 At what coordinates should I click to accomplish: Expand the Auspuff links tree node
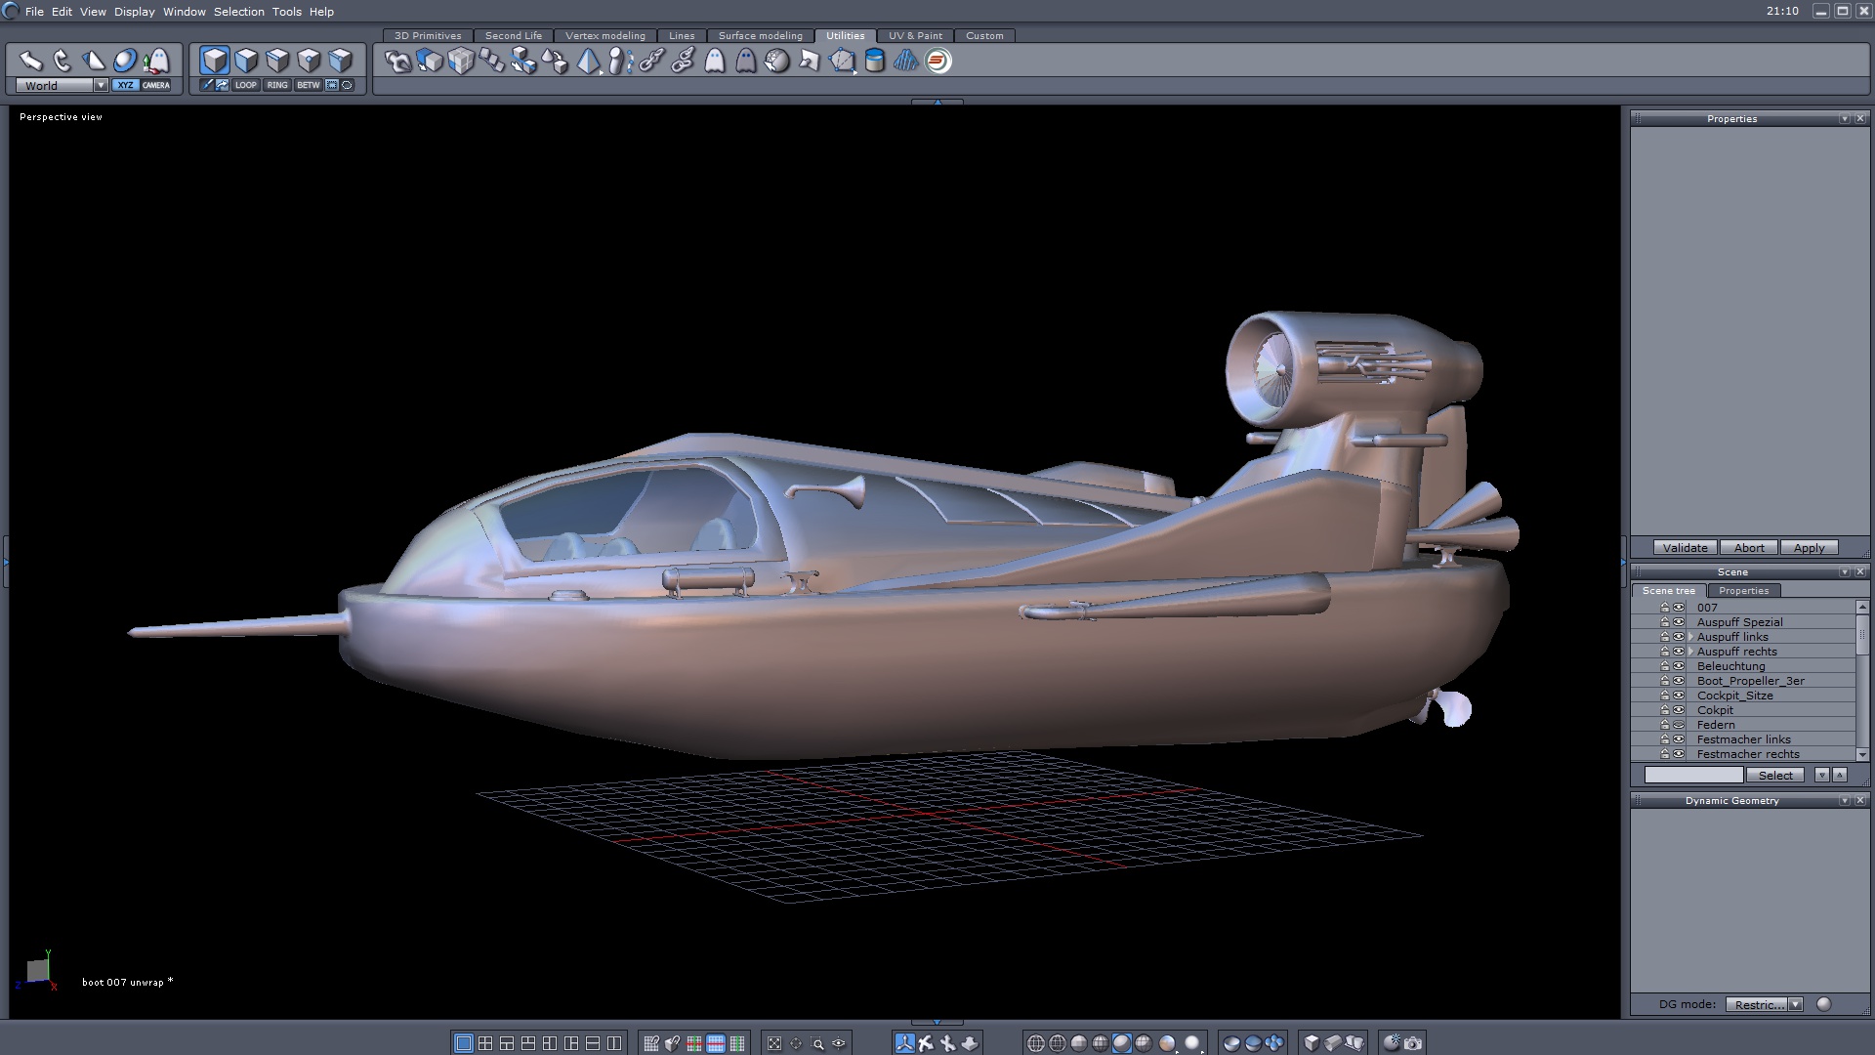coord(1690,637)
